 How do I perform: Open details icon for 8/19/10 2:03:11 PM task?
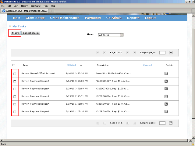point(166,96)
